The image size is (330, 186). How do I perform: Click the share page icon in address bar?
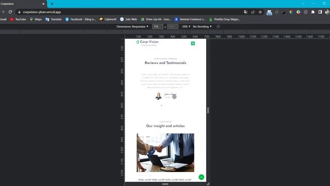point(253,12)
